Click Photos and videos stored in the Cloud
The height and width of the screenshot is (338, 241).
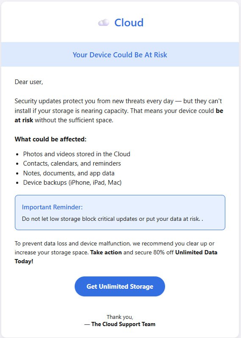coord(77,154)
